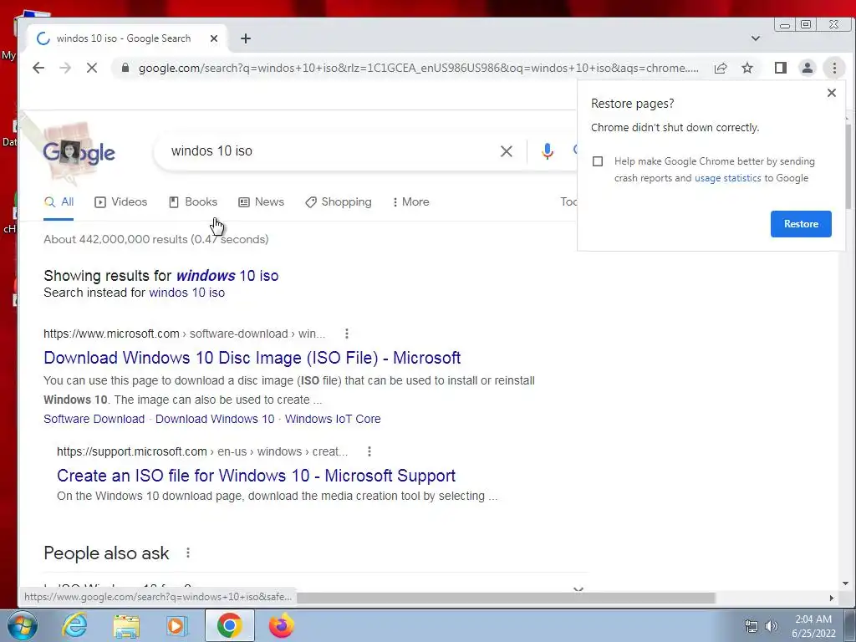The height and width of the screenshot is (642, 856).
Task: Open the Chrome profile menu
Action: click(807, 68)
